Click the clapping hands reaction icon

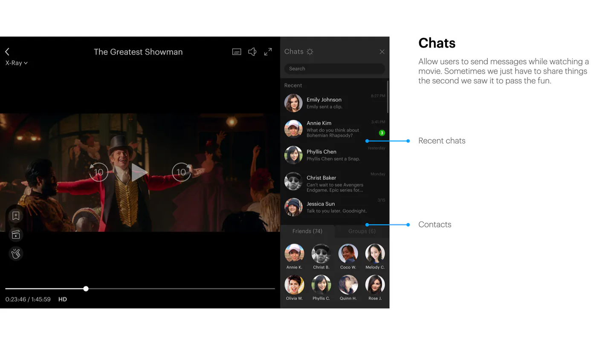[16, 254]
